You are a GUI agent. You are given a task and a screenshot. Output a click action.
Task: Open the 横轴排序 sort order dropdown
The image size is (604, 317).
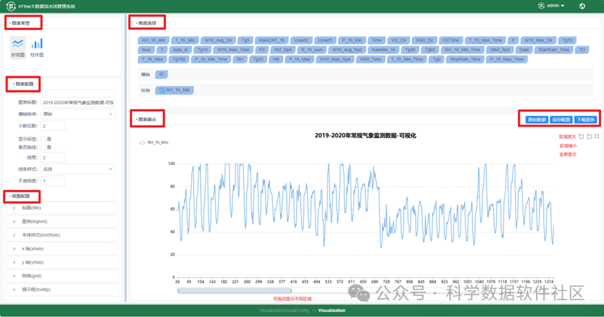[x=78, y=114]
